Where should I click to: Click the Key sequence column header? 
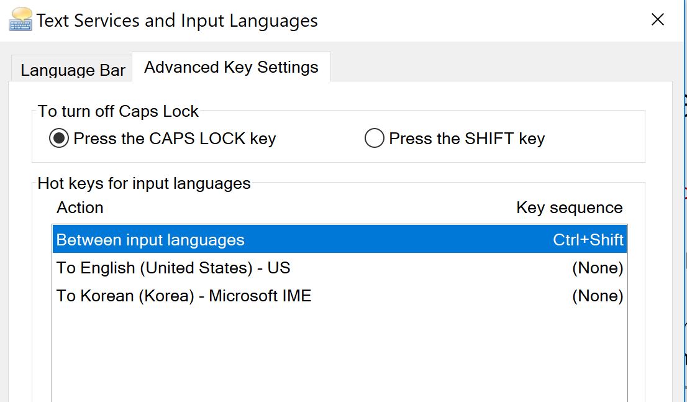coord(570,208)
